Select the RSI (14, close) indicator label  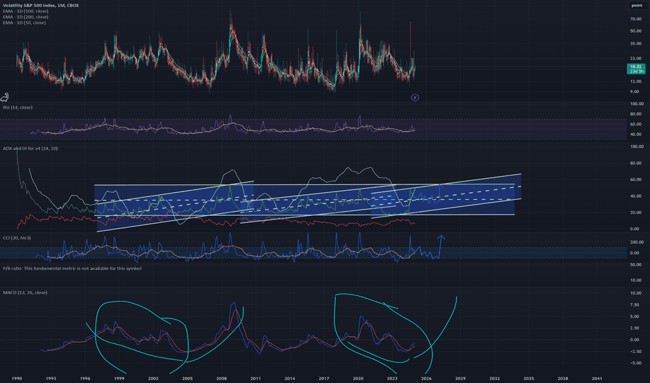pos(17,107)
